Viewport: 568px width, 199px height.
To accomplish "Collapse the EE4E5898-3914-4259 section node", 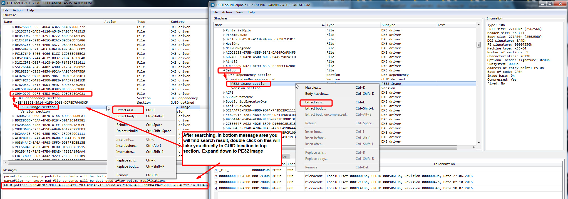I will 16,103.
